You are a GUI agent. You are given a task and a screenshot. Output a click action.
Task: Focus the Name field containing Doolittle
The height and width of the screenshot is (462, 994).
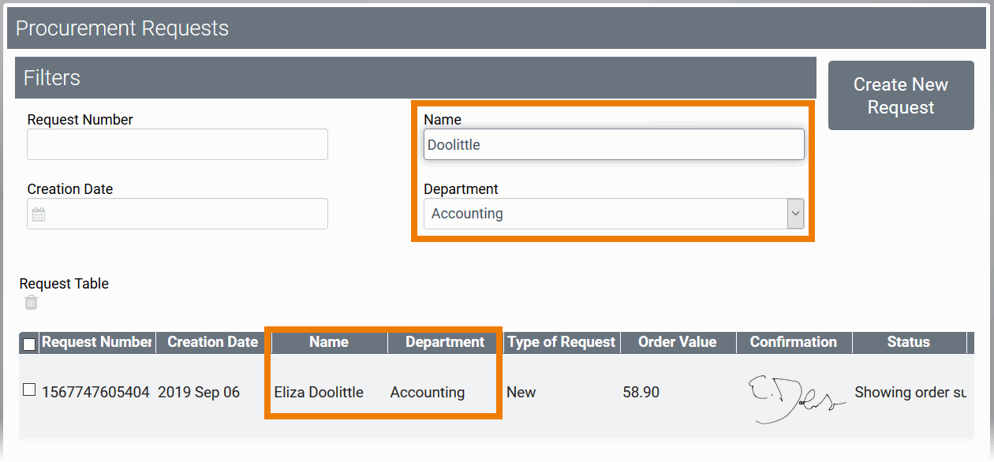(614, 145)
